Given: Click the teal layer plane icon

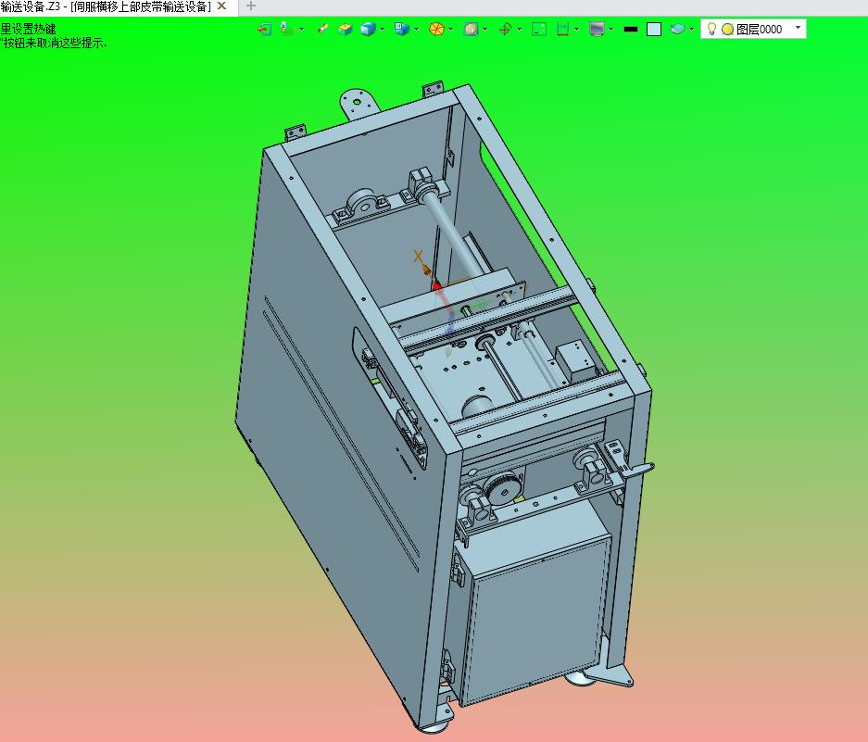Looking at the screenshot, I should pyautogui.click(x=677, y=30).
